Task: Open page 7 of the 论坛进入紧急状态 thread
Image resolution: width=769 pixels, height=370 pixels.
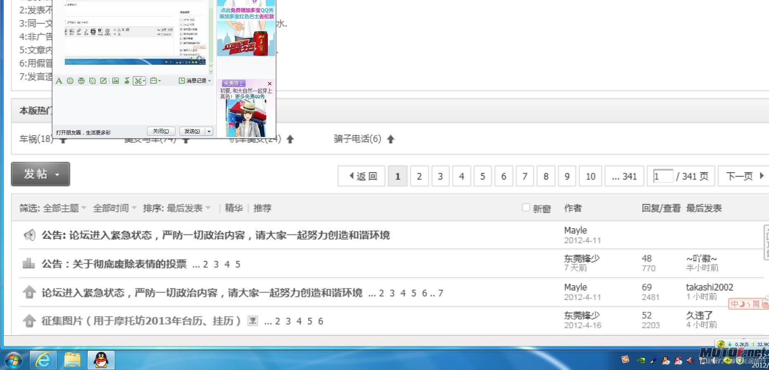Action: click(441, 293)
